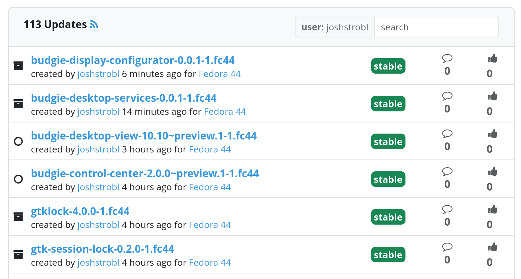Click comment bubble icon for gtklock row
This screenshot has height=279, width=521.
pyautogui.click(x=447, y=209)
